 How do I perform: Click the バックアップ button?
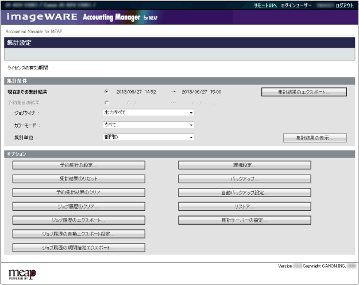(x=244, y=179)
